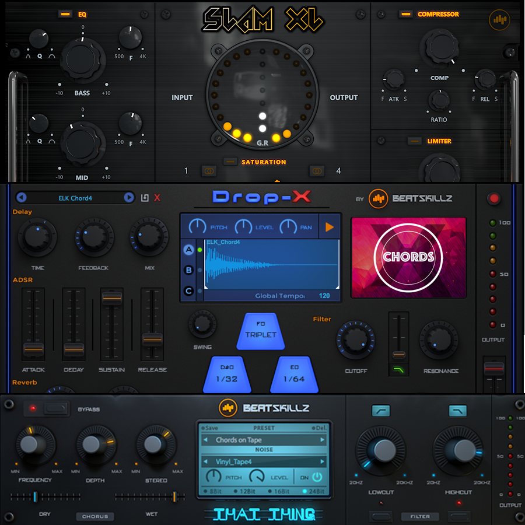Advance to the next ELK Chord preset
This screenshot has width=525, height=525.
129,198
